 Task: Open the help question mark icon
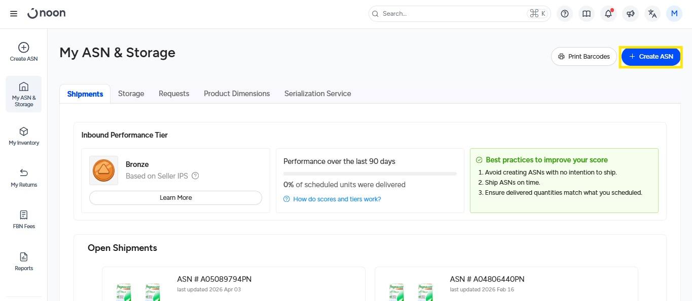[565, 14]
